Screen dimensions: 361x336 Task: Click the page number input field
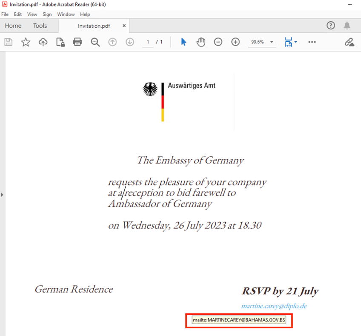point(148,42)
